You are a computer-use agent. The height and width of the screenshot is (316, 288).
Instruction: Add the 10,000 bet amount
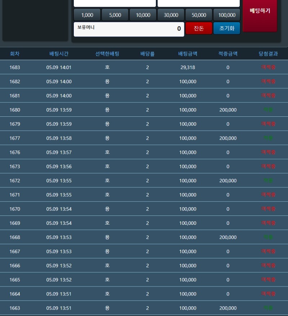(143, 15)
